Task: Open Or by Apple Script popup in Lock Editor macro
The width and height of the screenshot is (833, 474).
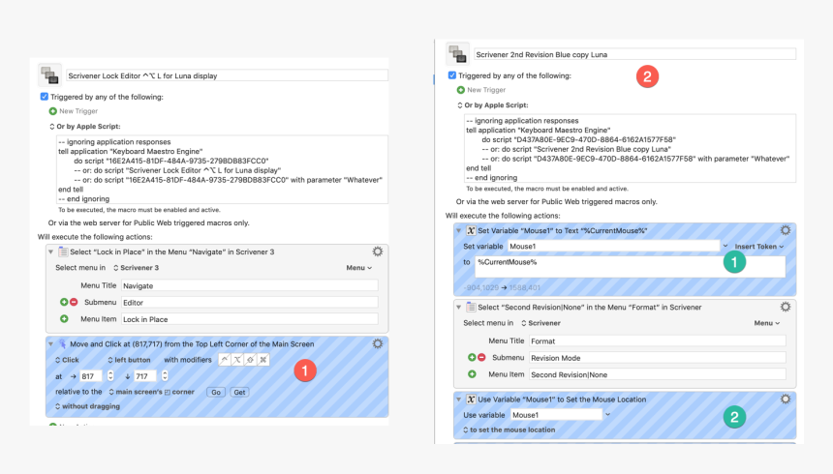Action: (x=85, y=127)
